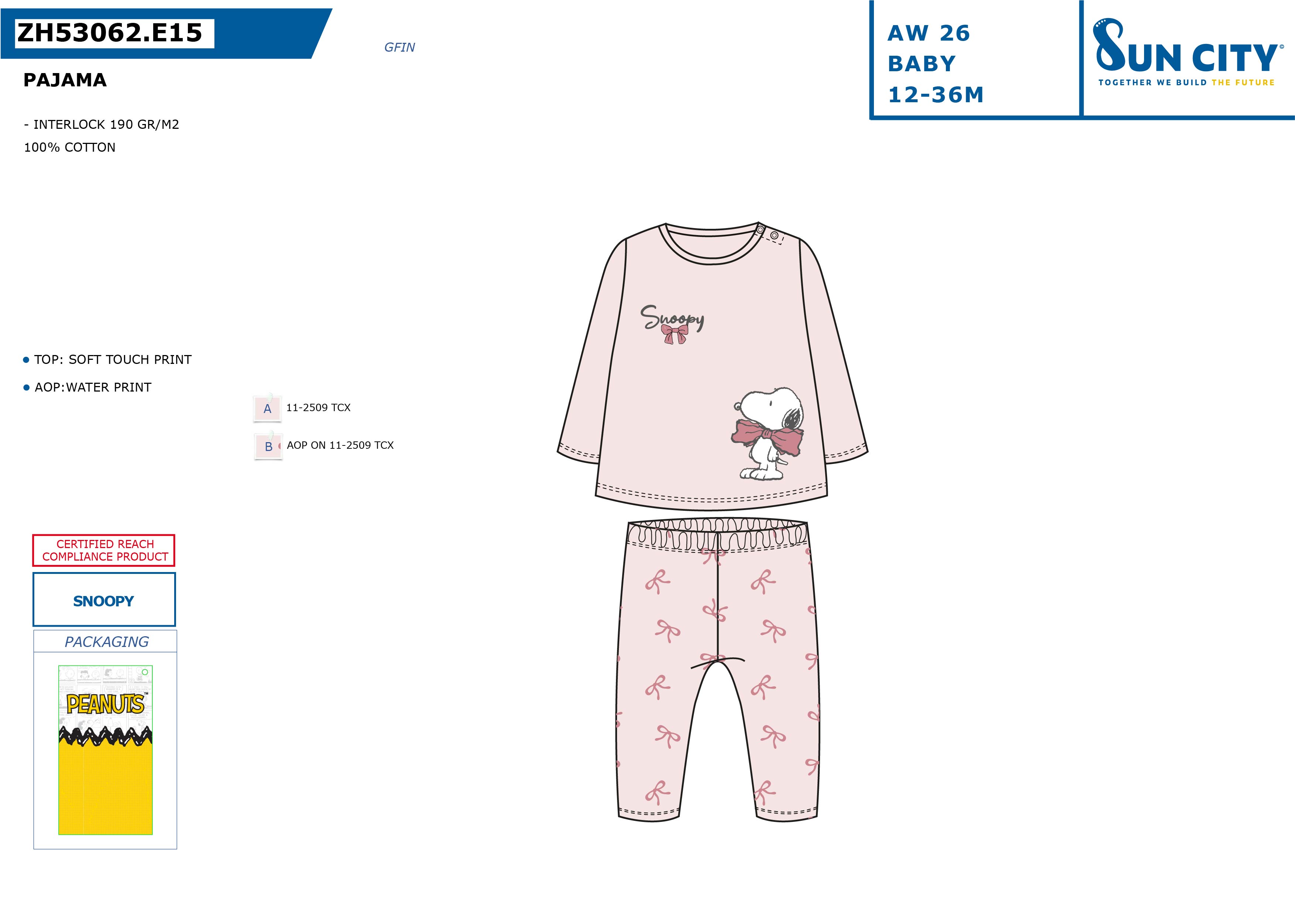1295x916 pixels.
Task: Click the 11-2509 TCX color code
Action: tap(318, 408)
